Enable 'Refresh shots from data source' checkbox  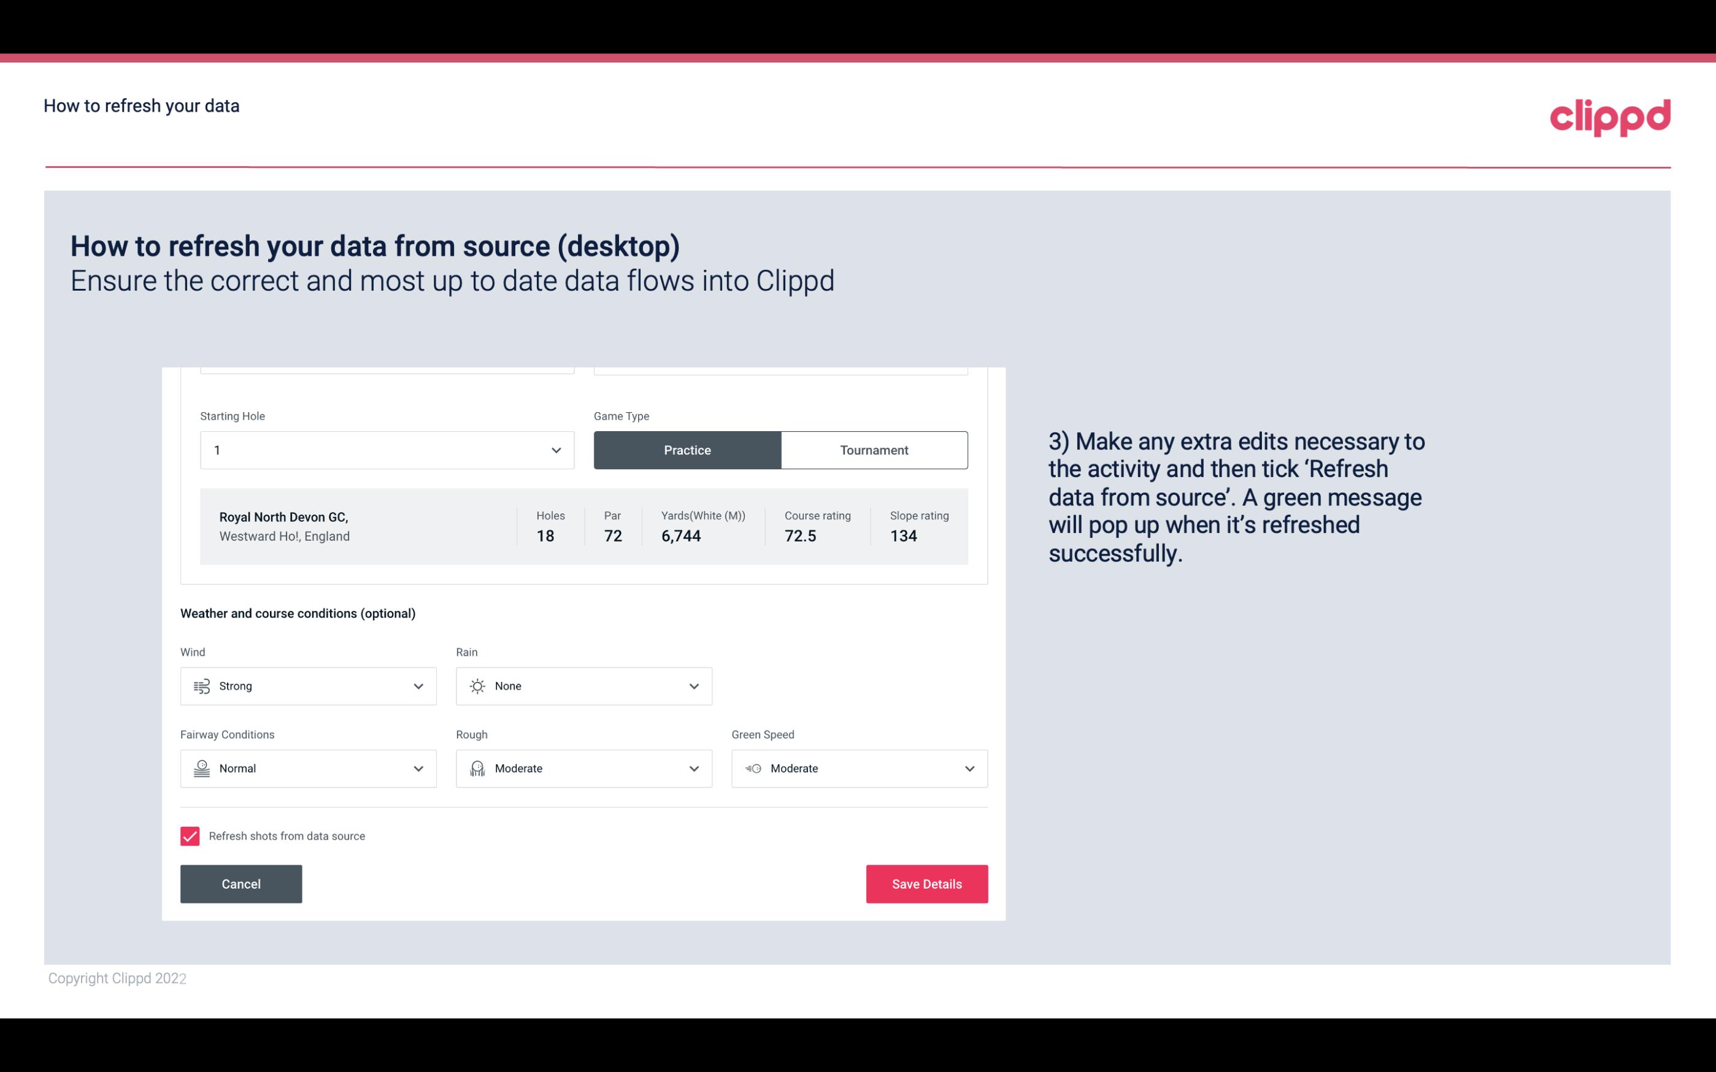(x=189, y=835)
